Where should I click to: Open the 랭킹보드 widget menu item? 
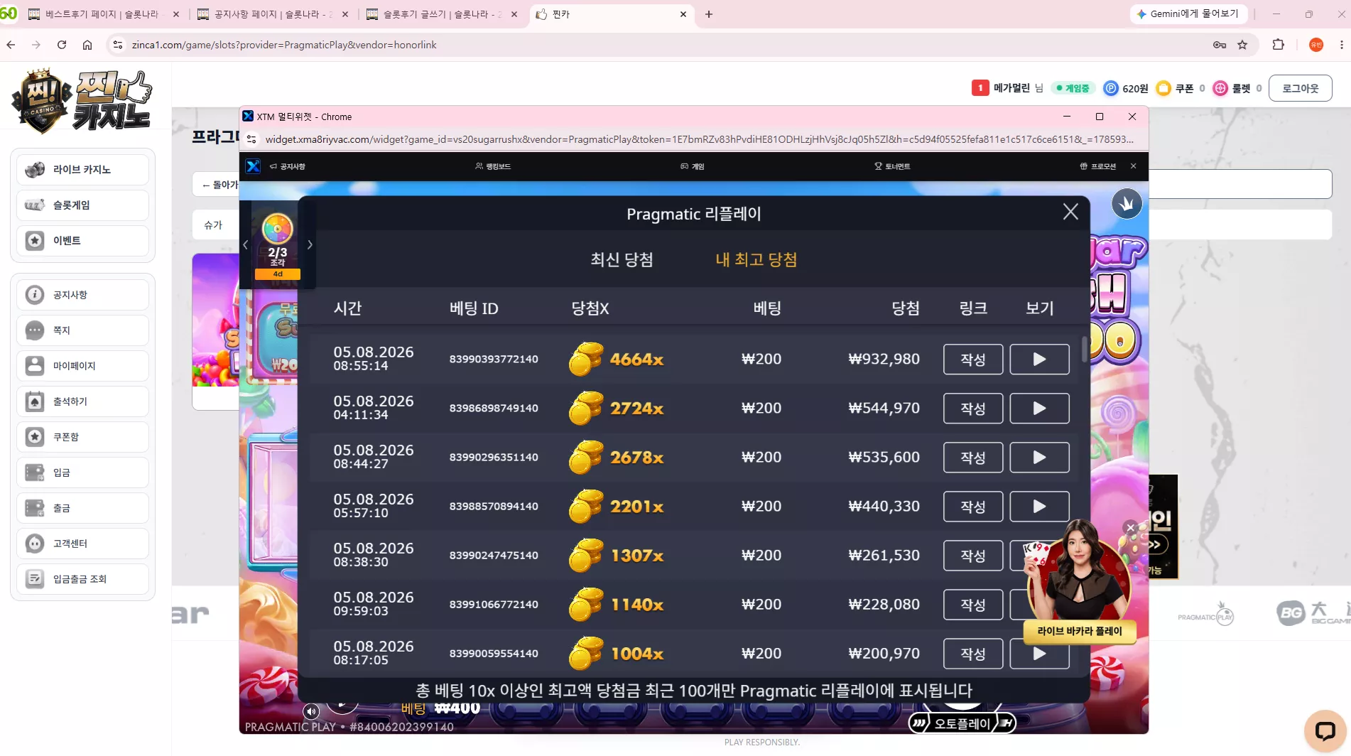pyautogui.click(x=493, y=166)
